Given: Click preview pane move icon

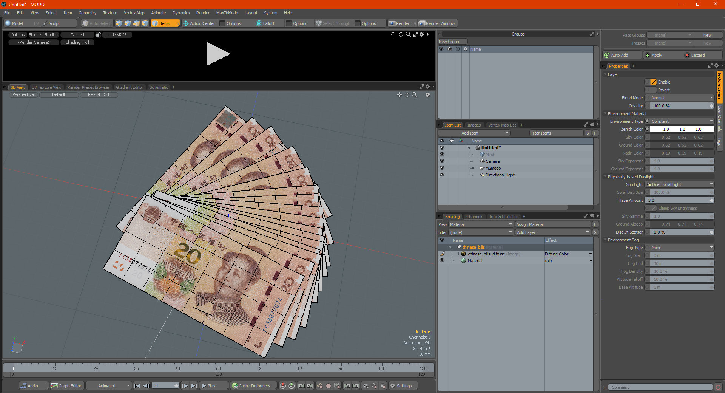Looking at the screenshot, I should (393, 34).
